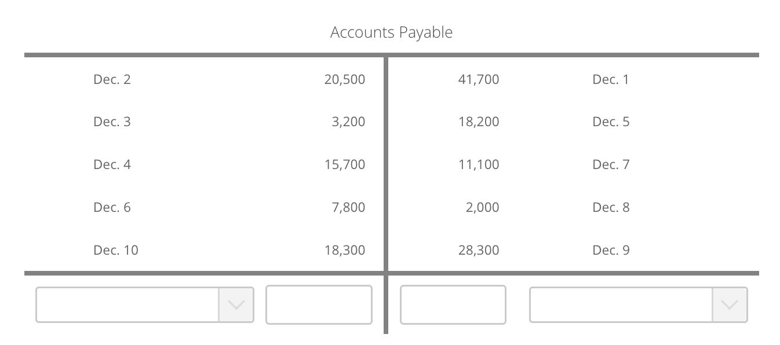
Task: Select the 28,300 credit amount
Action: [479, 250]
